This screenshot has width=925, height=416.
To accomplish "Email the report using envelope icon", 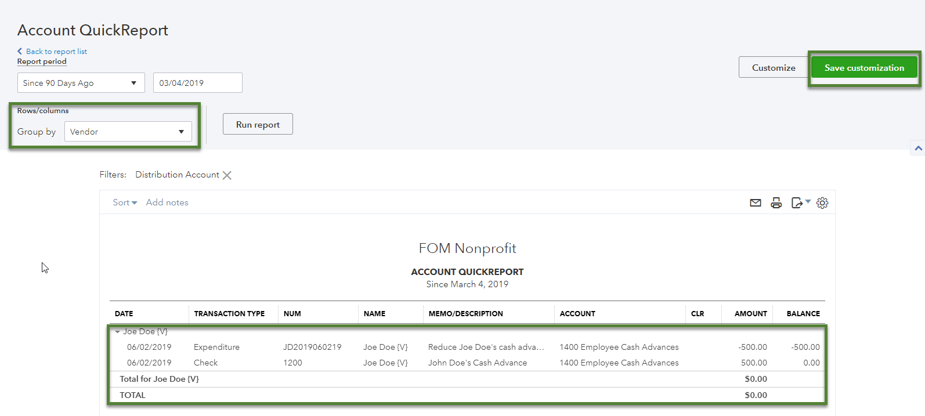I will [x=755, y=203].
